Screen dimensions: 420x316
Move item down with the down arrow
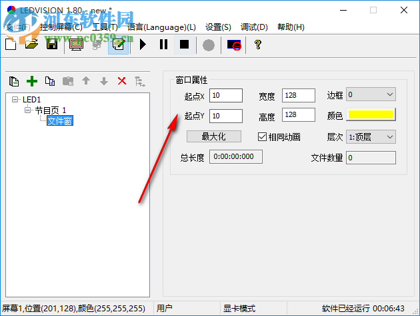click(104, 81)
